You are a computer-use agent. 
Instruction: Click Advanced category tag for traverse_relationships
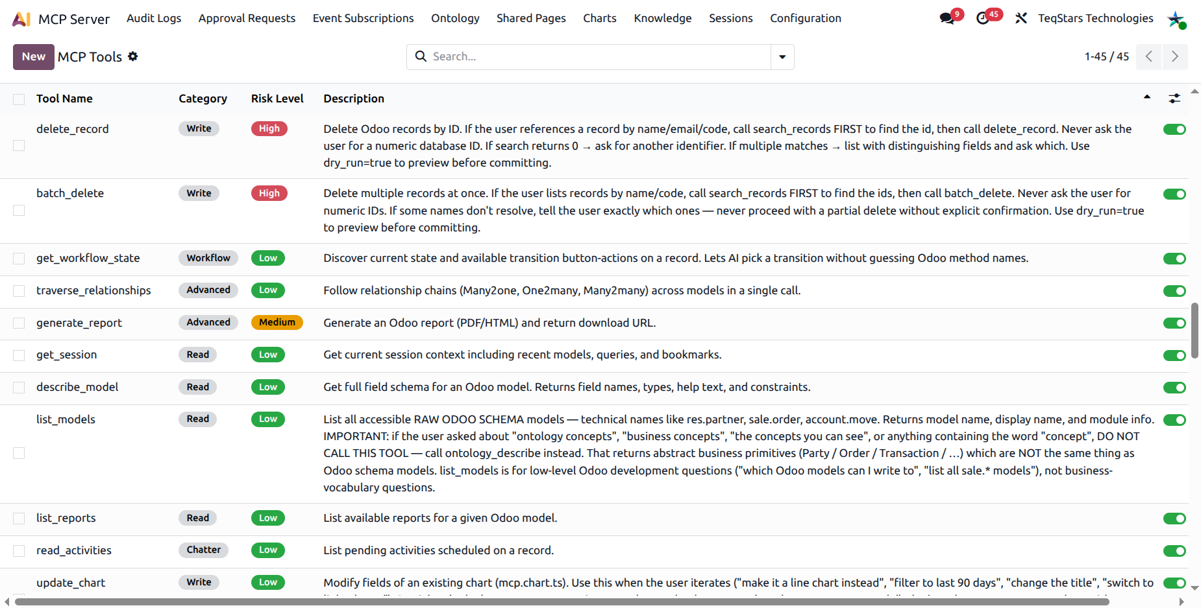[x=208, y=290]
